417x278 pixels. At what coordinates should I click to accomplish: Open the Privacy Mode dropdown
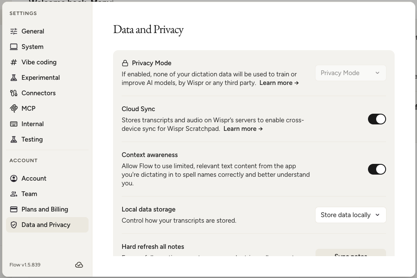pyautogui.click(x=350, y=73)
